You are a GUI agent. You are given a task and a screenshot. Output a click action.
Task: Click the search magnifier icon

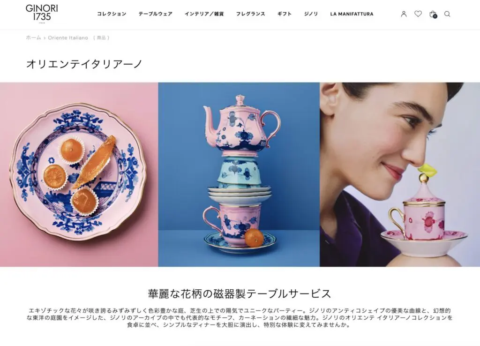(x=447, y=14)
